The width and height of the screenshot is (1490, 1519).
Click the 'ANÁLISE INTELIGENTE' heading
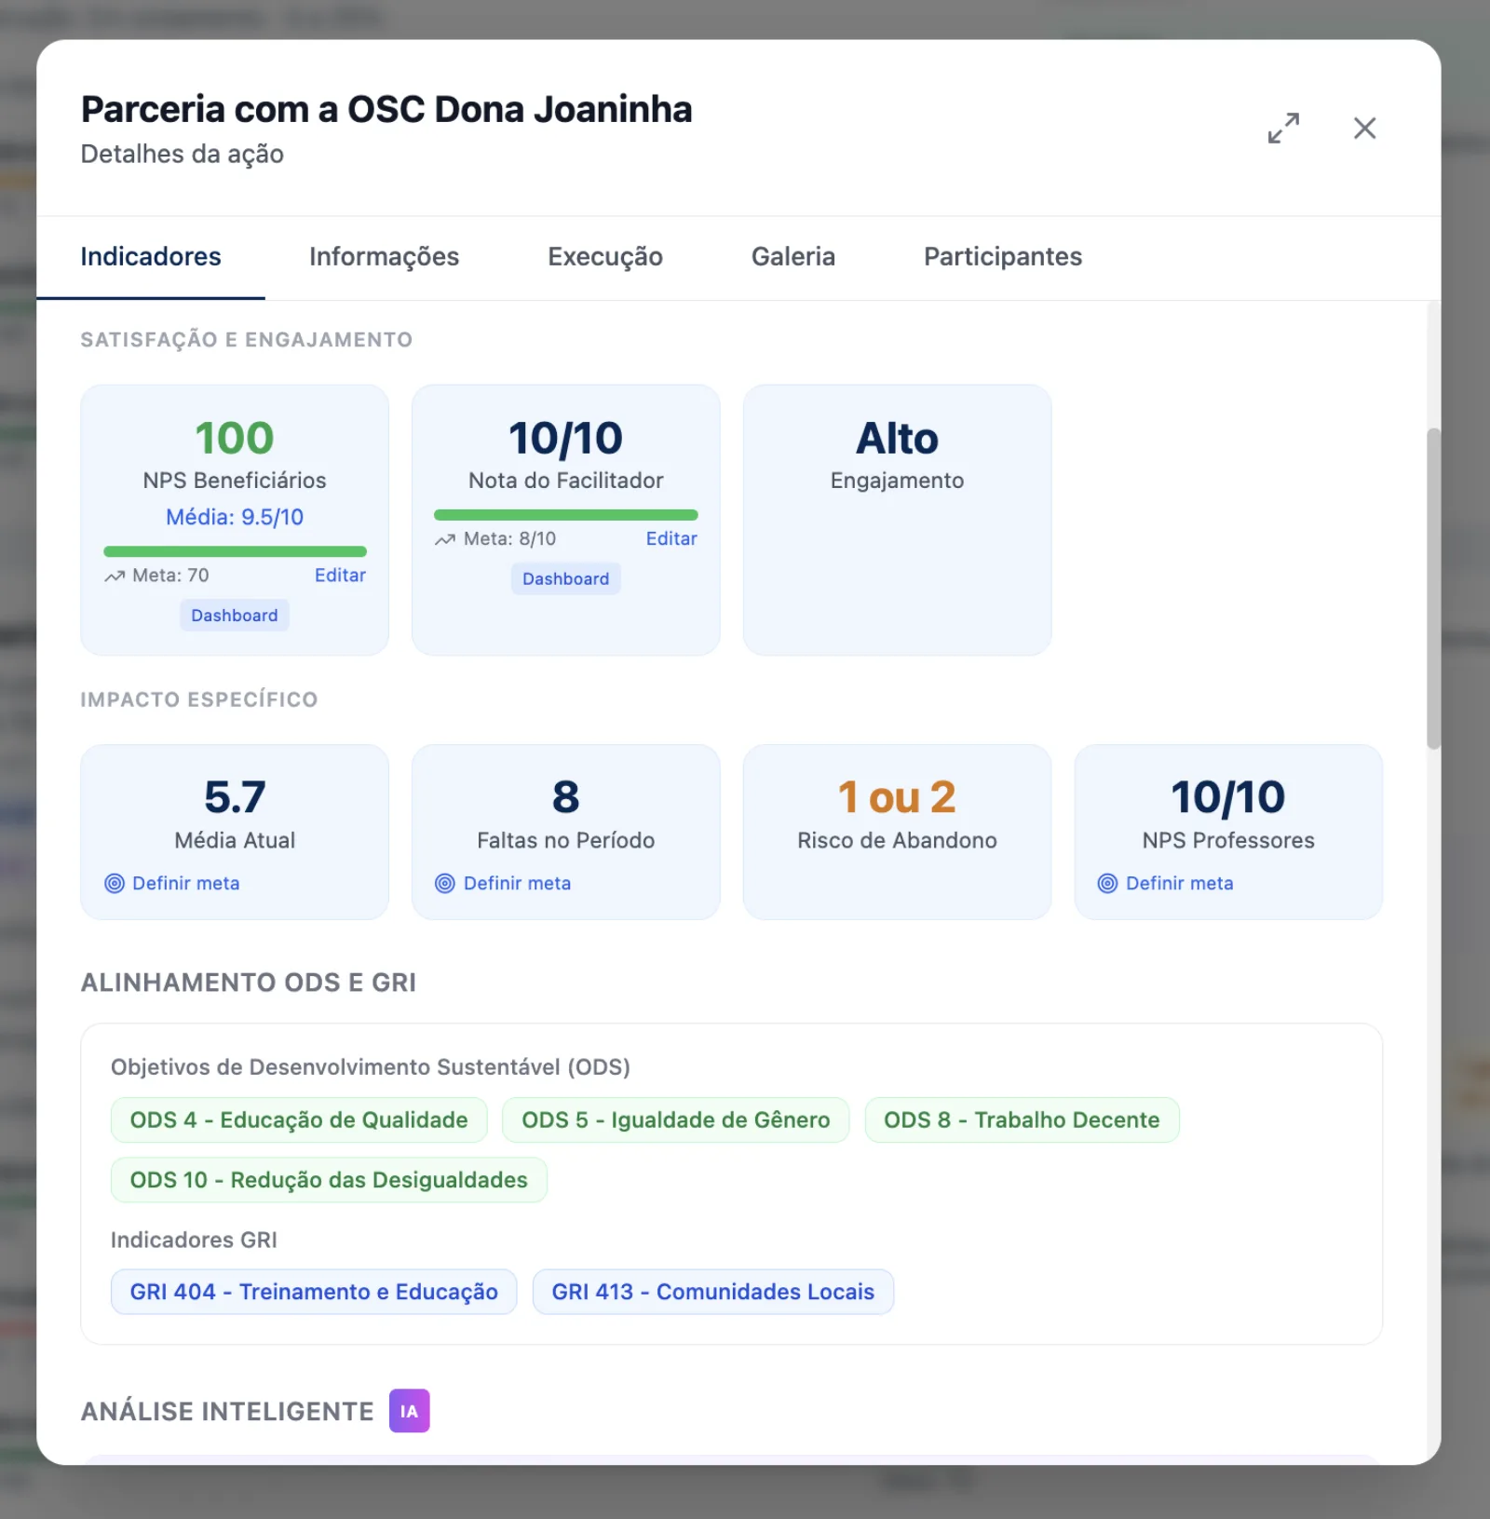(x=227, y=1411)
